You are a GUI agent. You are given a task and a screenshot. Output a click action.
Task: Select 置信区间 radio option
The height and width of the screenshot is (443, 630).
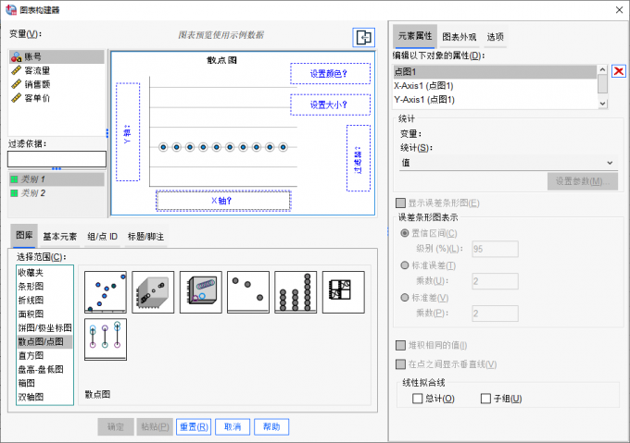click(x=405, y=233)
